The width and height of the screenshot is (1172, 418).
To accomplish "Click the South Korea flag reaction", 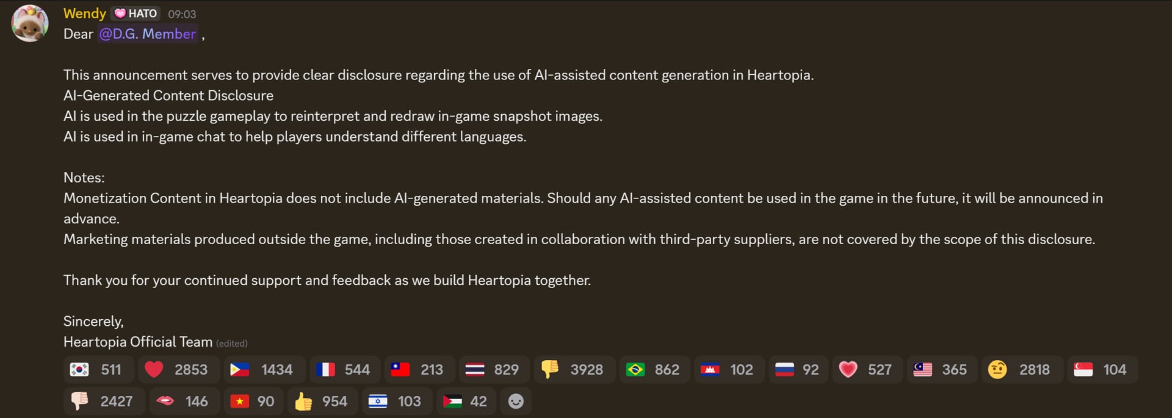I will coord(98,369).
